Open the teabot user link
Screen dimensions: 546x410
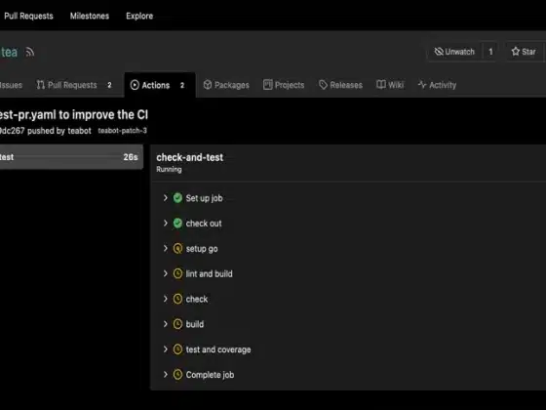(x=79, y=131)
